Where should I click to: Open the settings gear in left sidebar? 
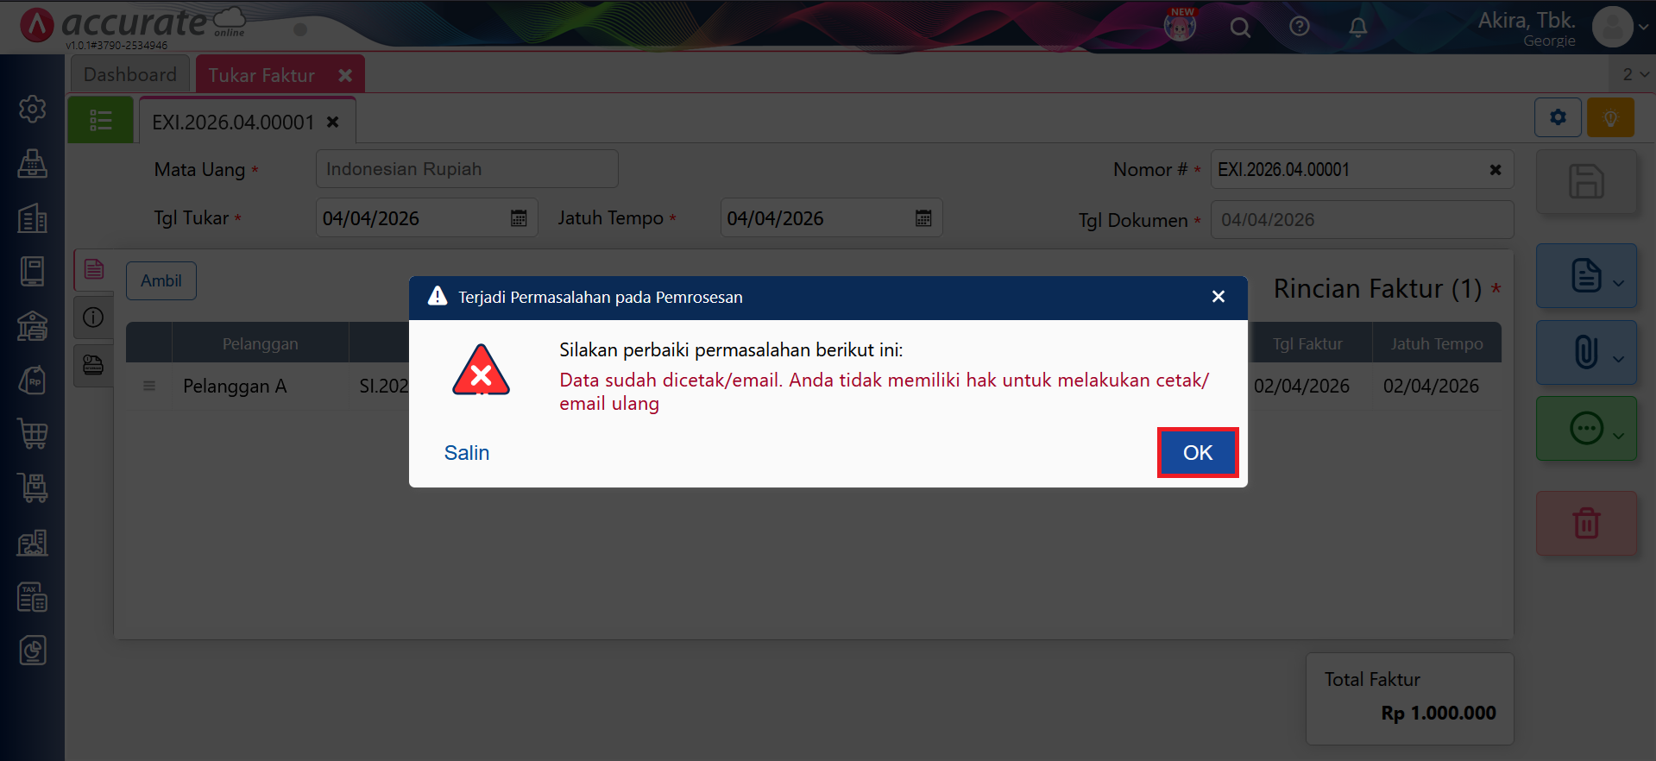click(33, 109)
